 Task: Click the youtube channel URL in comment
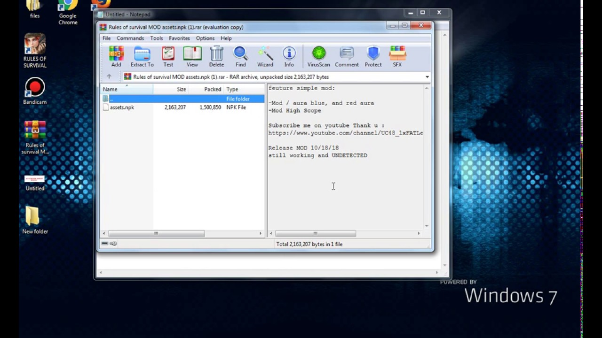[346, 133]
